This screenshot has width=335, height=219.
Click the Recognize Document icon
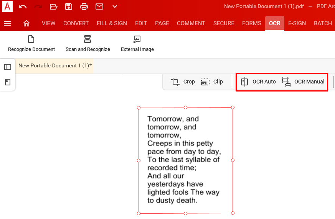pos(31,39)
